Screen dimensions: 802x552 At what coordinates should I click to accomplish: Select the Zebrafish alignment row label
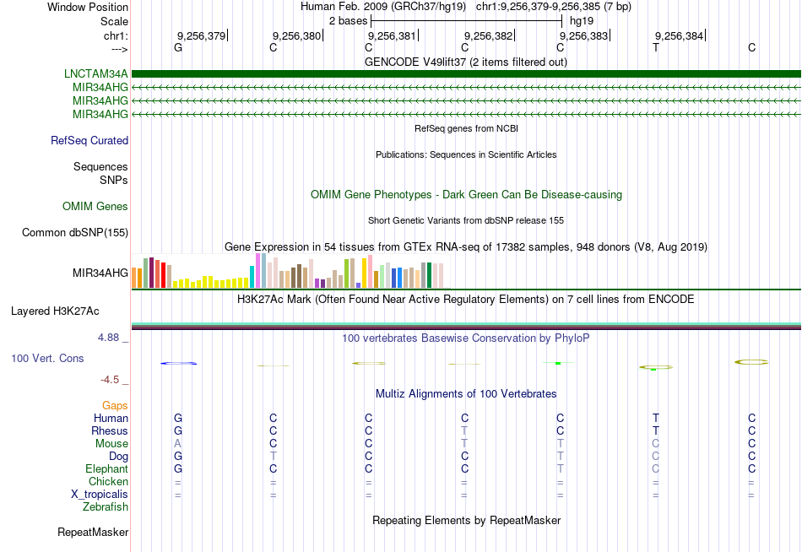[x=106, y=506]
